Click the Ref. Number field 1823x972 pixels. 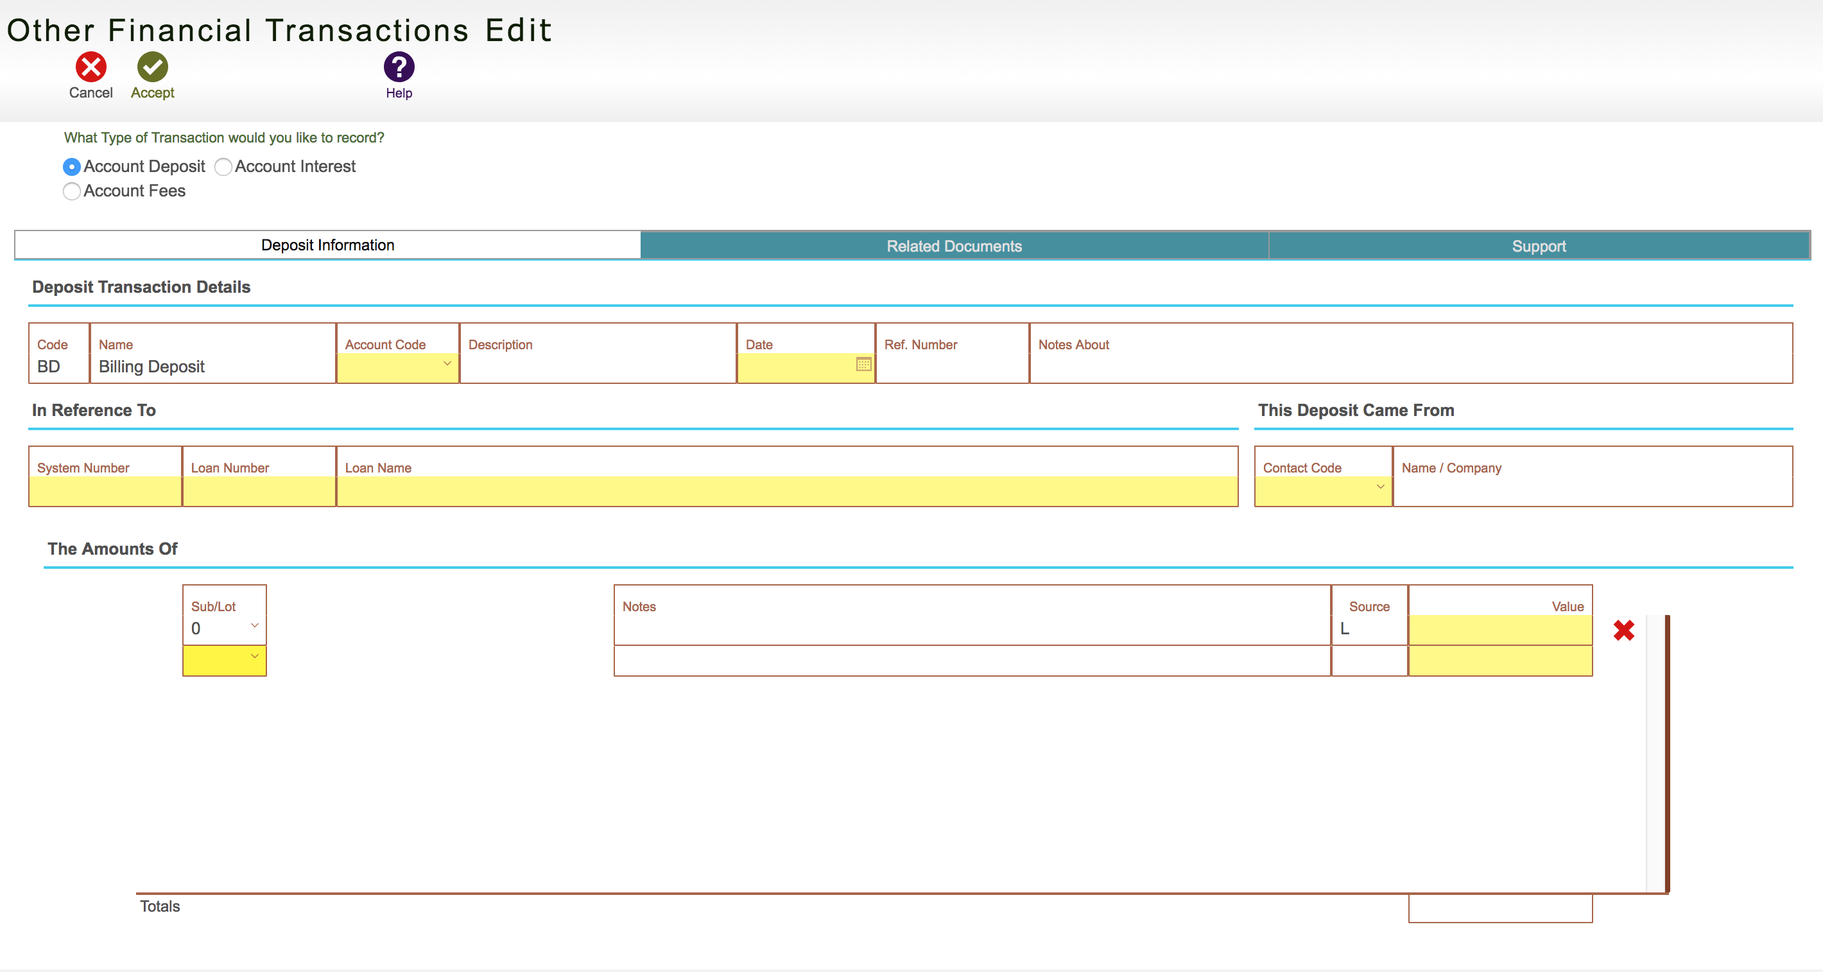click(x=951, y=367)
